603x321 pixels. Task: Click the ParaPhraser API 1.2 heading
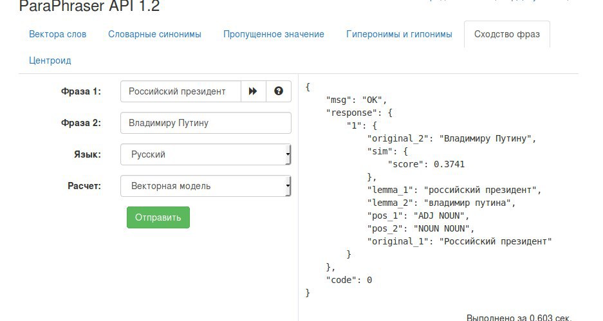[x=89, y=6]
